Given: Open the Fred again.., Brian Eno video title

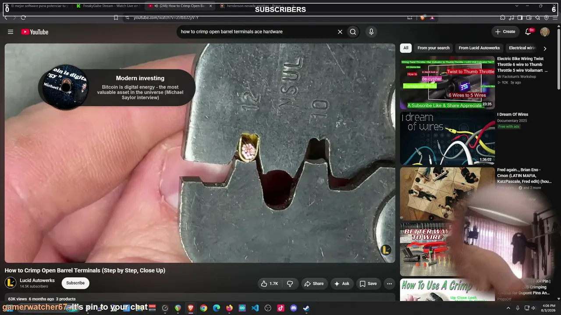Looking at the screenshot, I should (x=524, y=175).
